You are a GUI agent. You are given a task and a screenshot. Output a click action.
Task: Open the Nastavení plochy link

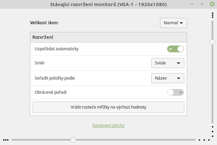pyautogui.click(x=108, y=125)
